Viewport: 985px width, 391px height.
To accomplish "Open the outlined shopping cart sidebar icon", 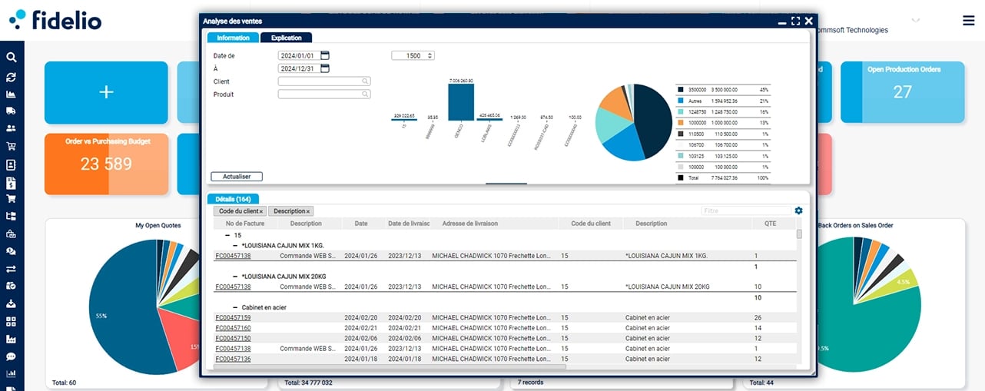I will coord(12,147).
